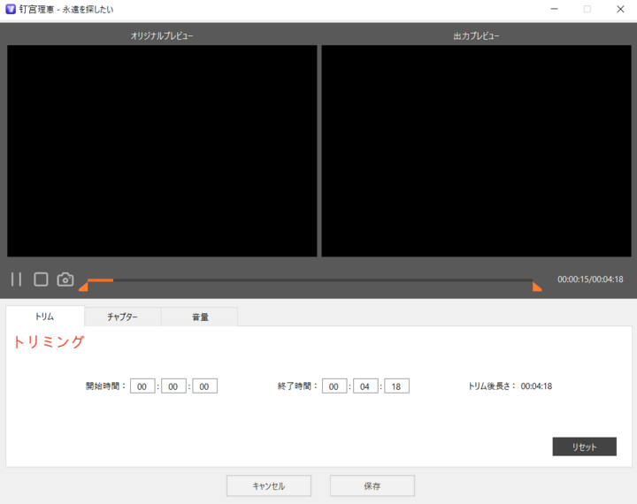The height and width of the screenshot is (504, 637).
Task: Minimize the trimming window
Action: [554, 9]
